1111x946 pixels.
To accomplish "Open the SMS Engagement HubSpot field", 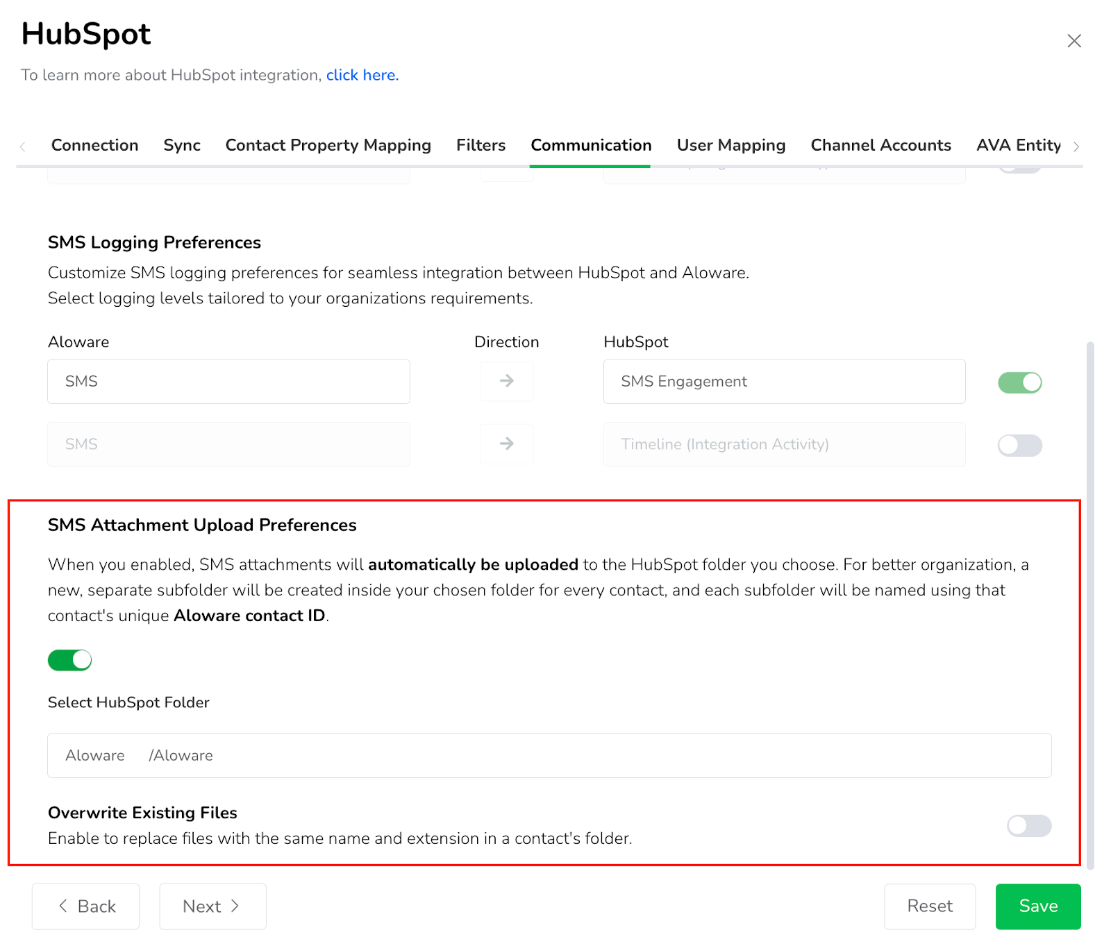I will pos(784,381).
